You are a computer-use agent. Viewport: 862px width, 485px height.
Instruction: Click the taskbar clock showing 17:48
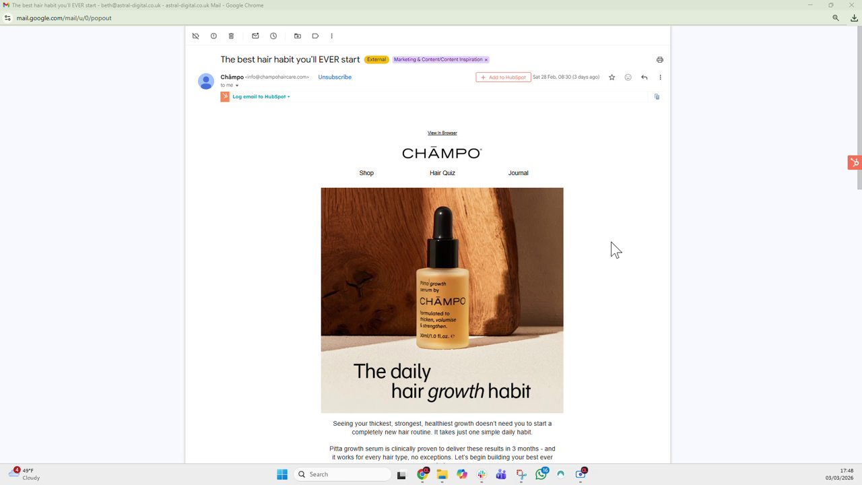840,474
